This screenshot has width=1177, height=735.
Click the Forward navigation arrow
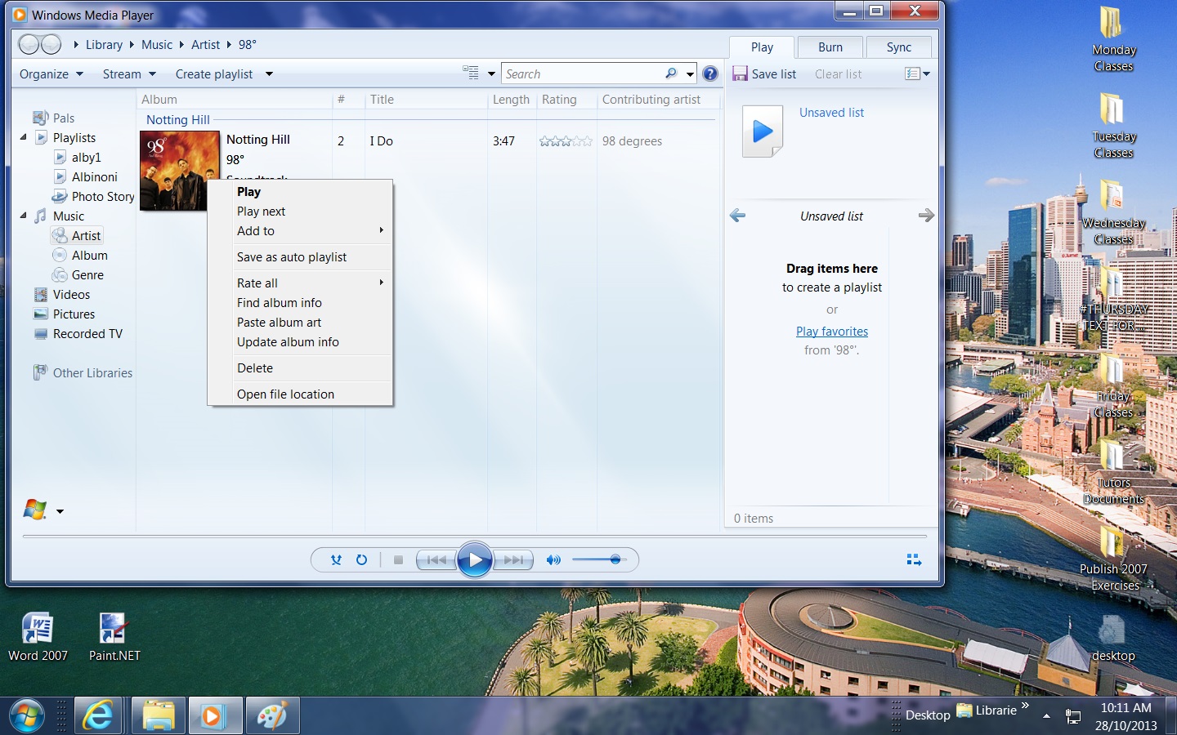click(51, 44)
